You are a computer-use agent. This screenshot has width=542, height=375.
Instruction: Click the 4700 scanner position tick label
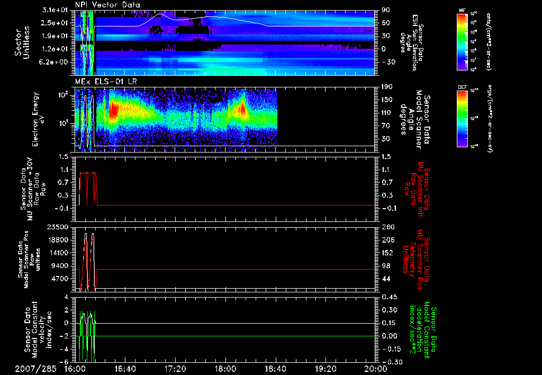coord(60,279)
